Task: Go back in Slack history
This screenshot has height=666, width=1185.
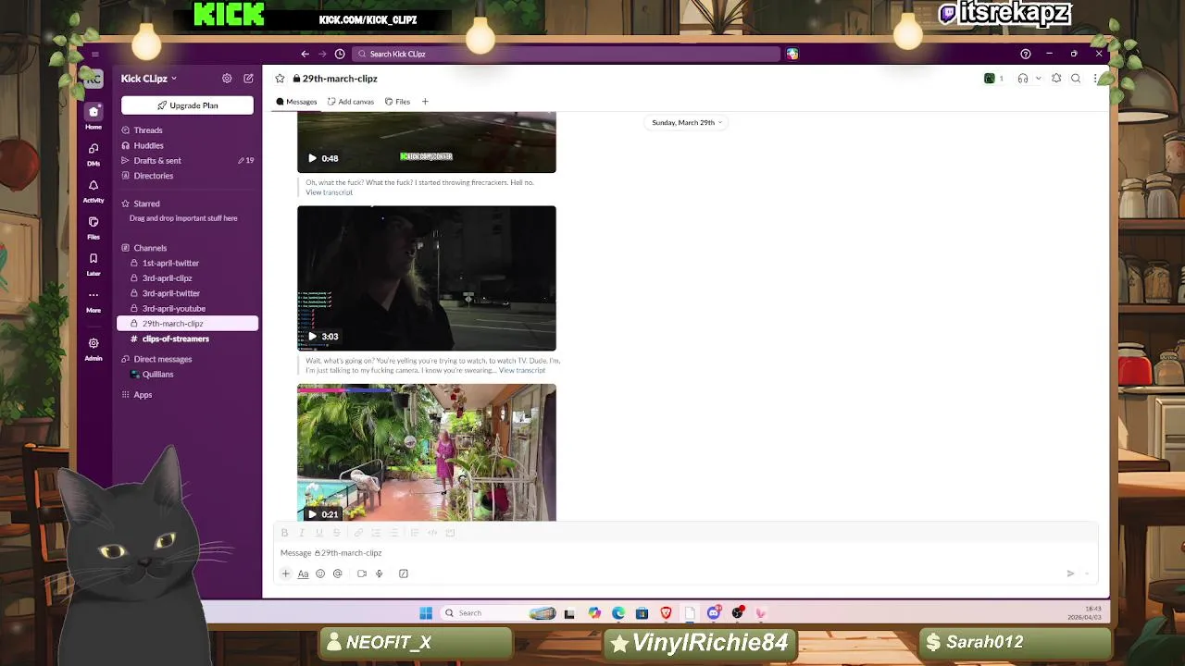Action: coord(305,54)
